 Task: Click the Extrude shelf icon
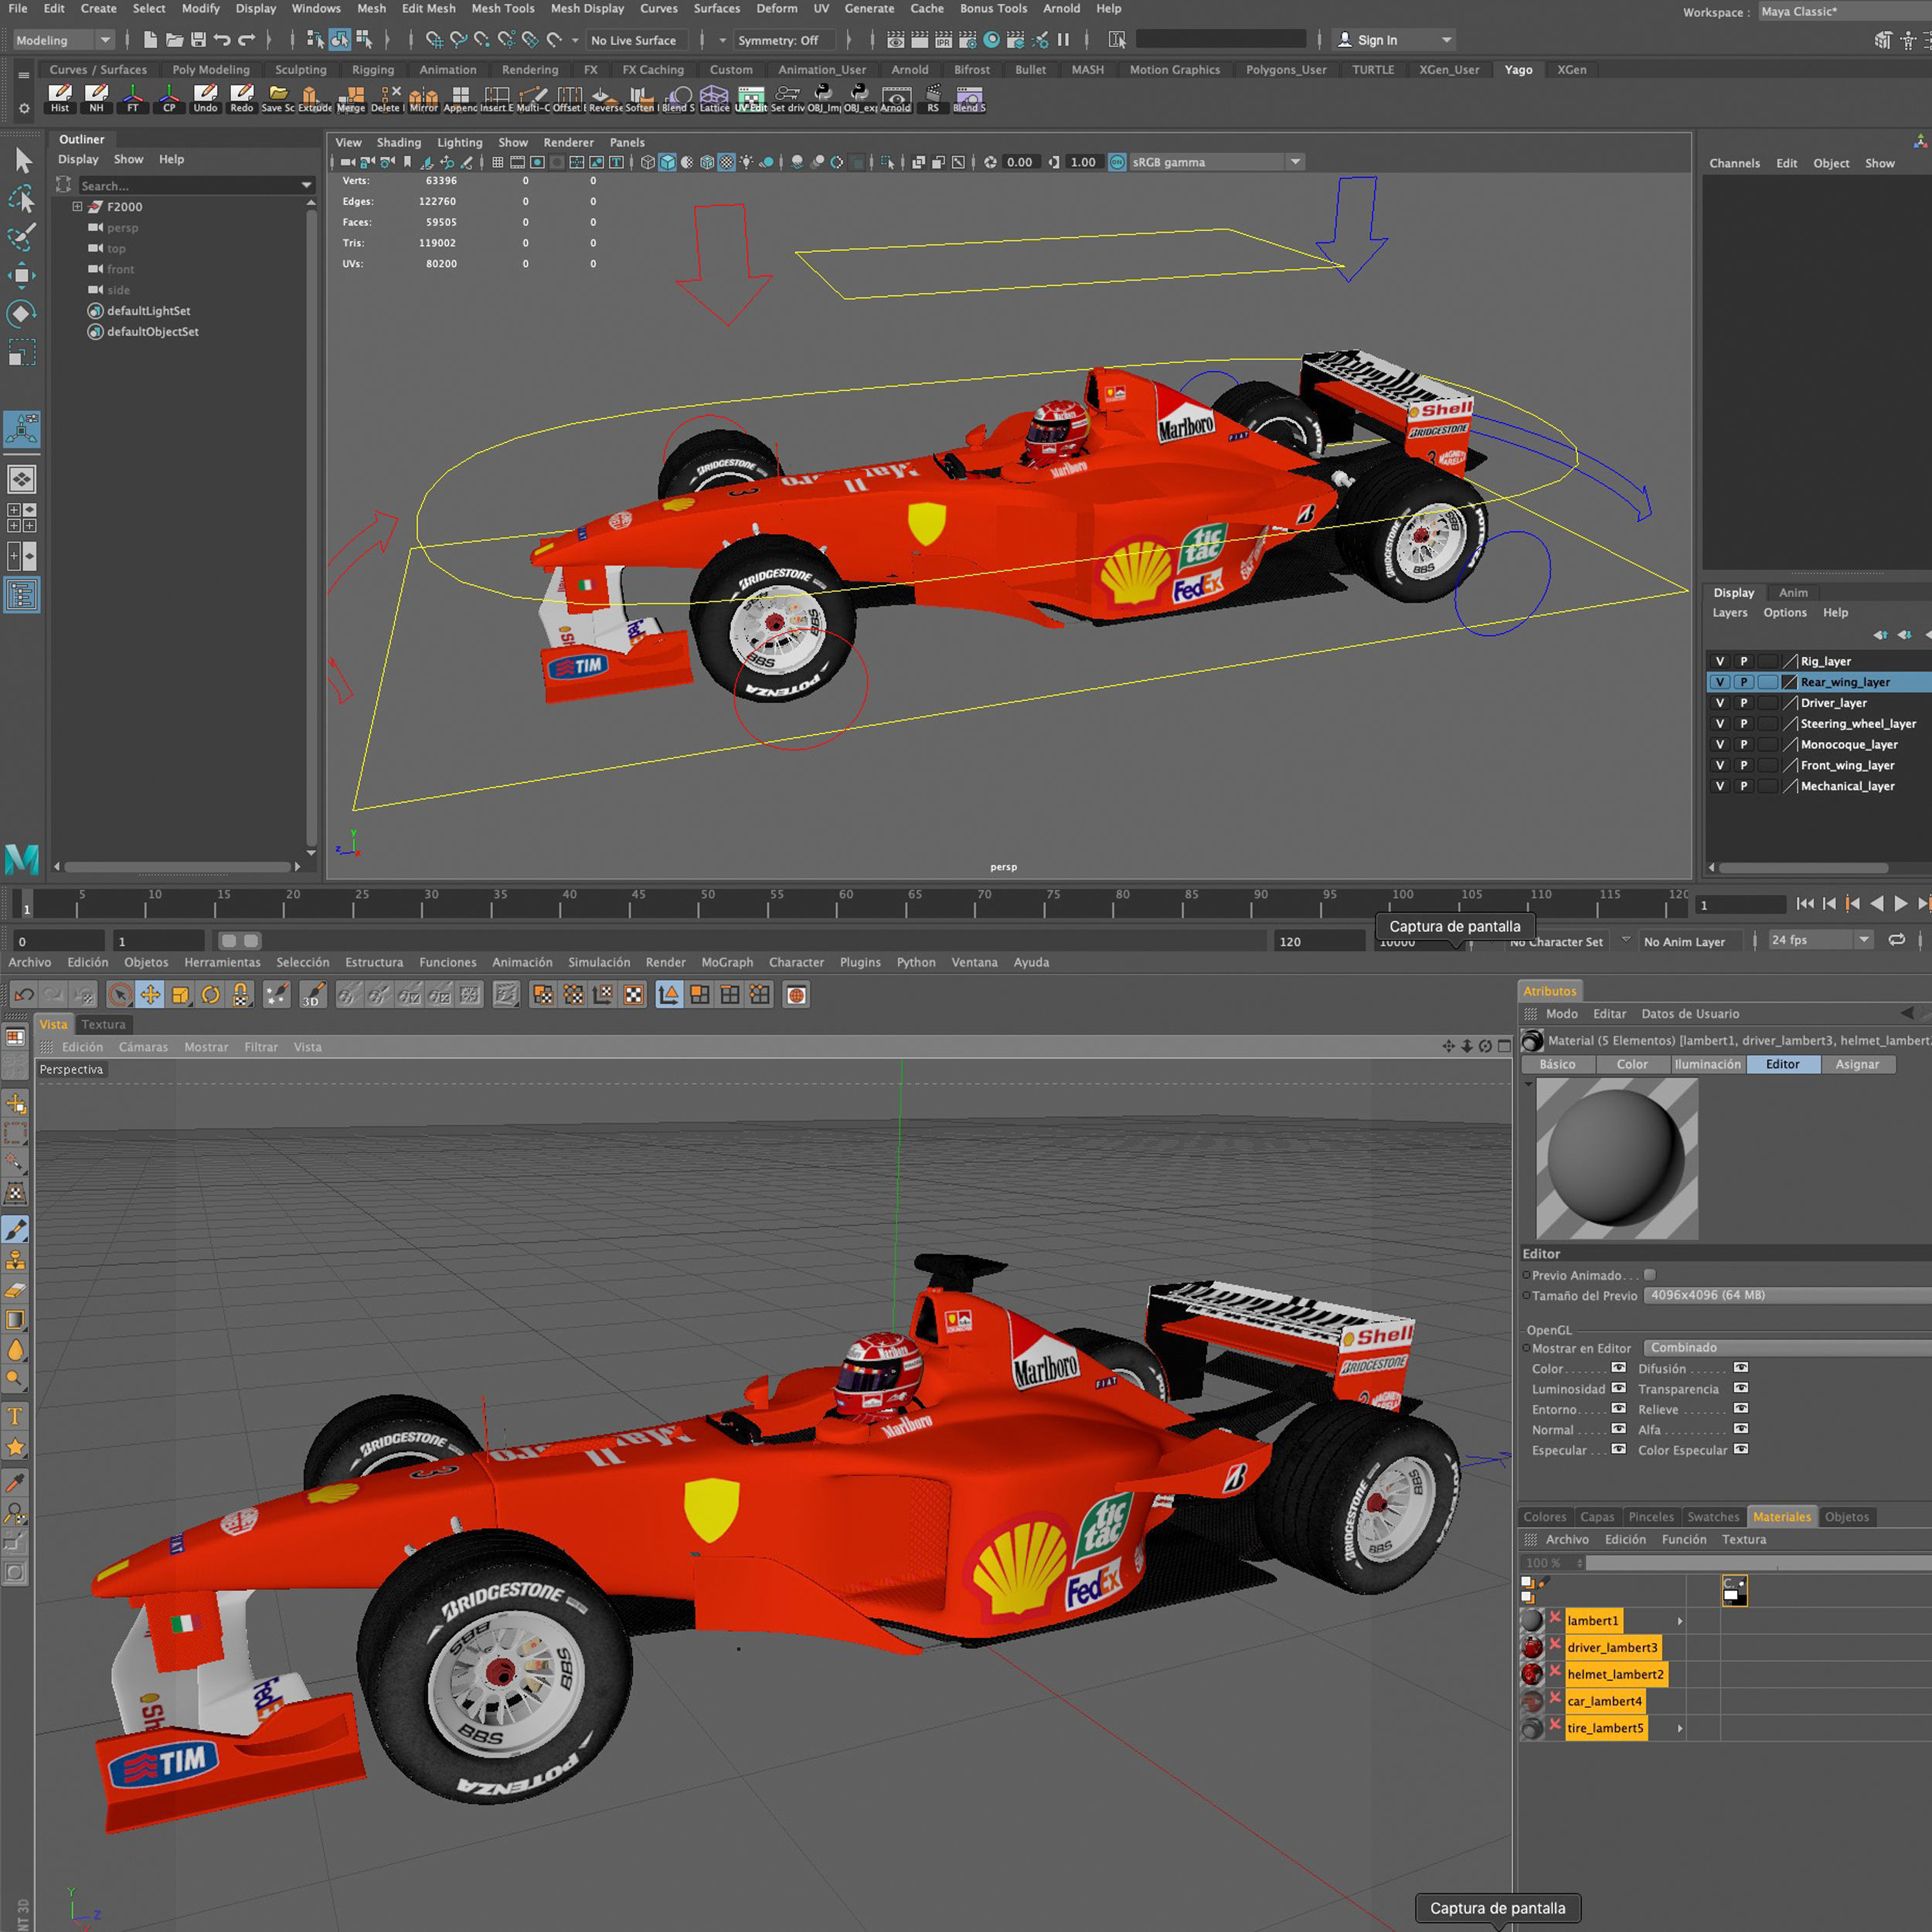point(314,98)
